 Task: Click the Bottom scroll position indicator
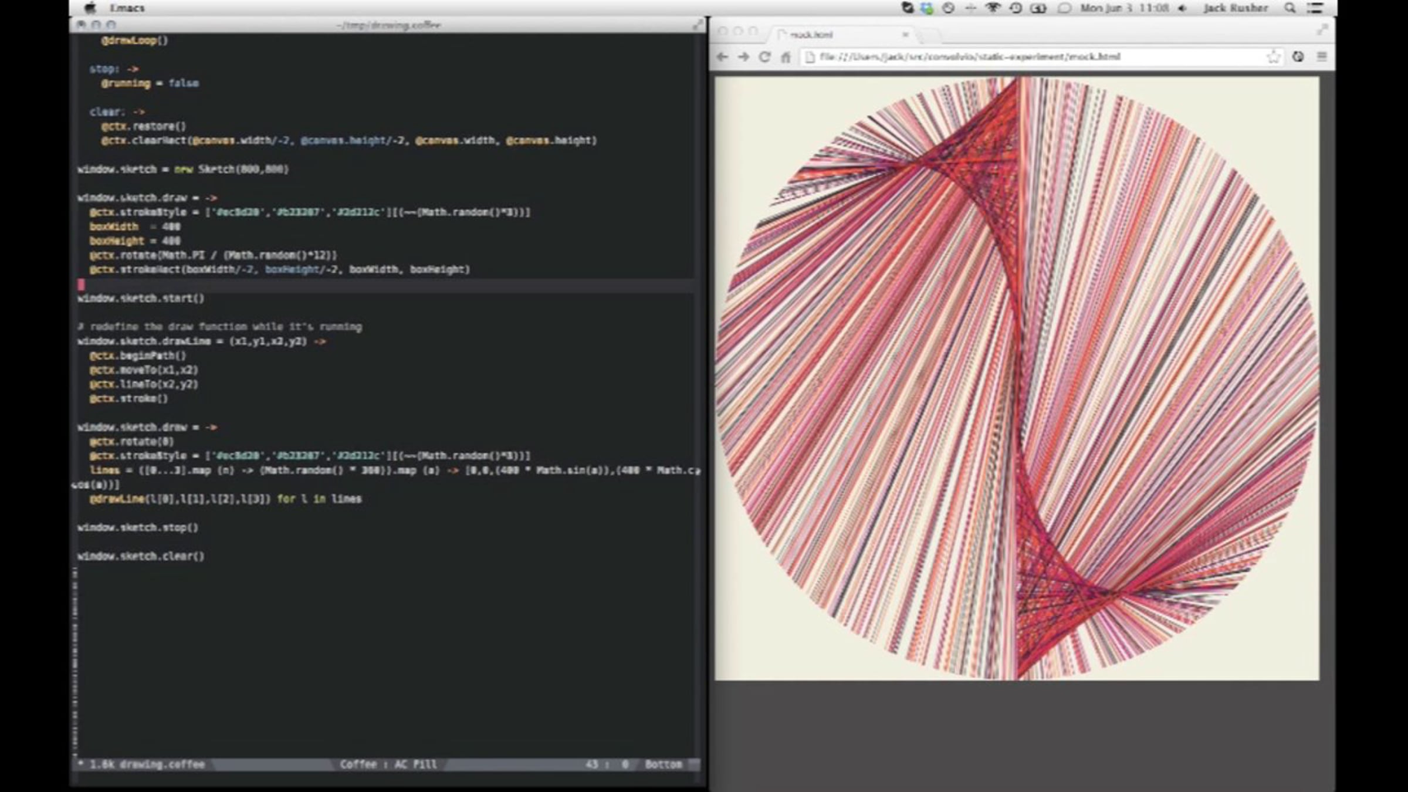(x=664, y=764)
